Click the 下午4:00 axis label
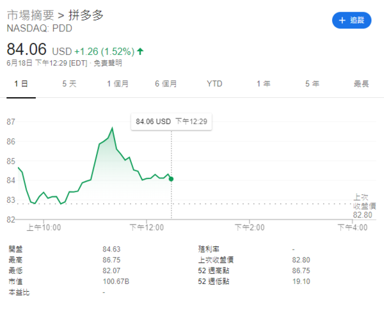The image size is (384, 309). (353, 228)
